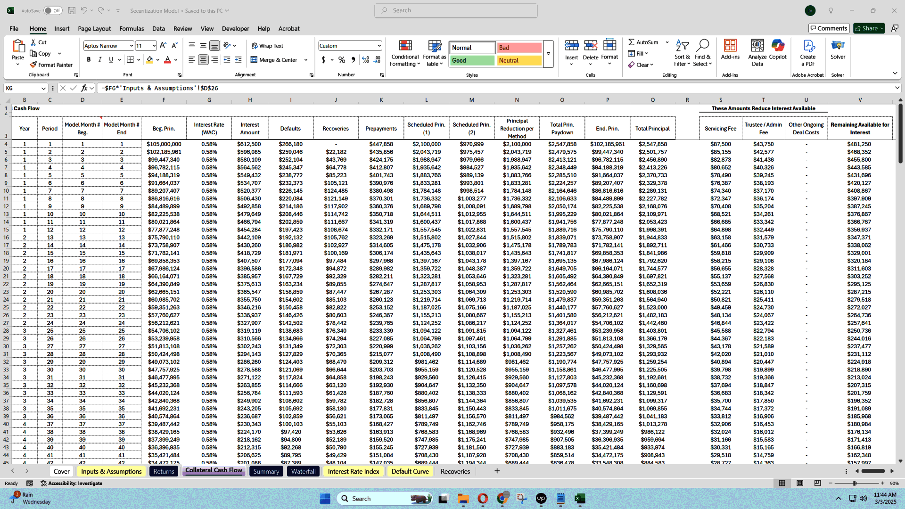The image size is (905, 509).
Task: Click Accessibility: Investigate status
Action: 72,484
